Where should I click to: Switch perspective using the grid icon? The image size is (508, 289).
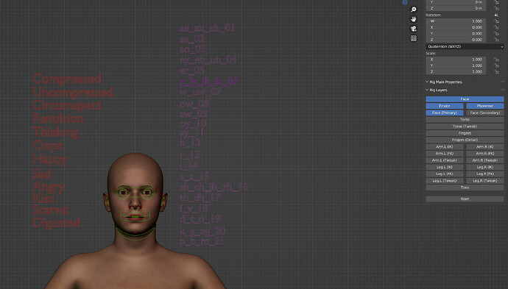point(414,38)
